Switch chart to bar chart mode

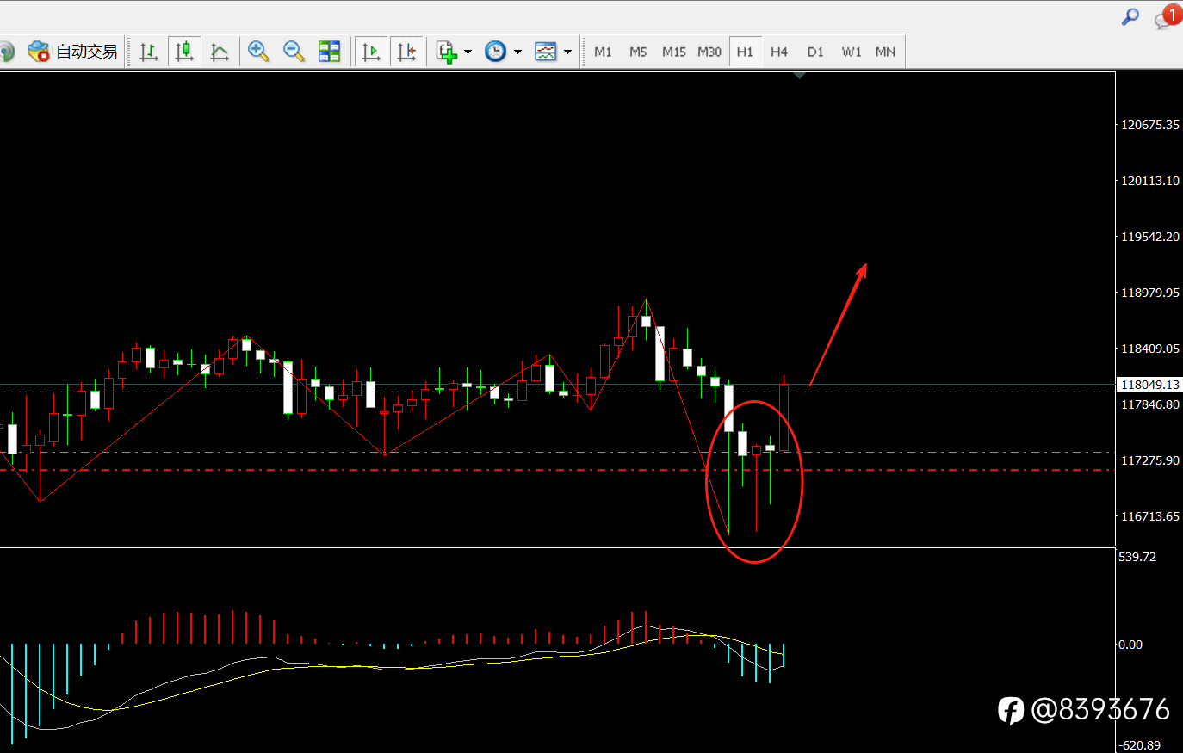(x=149, y=52)
